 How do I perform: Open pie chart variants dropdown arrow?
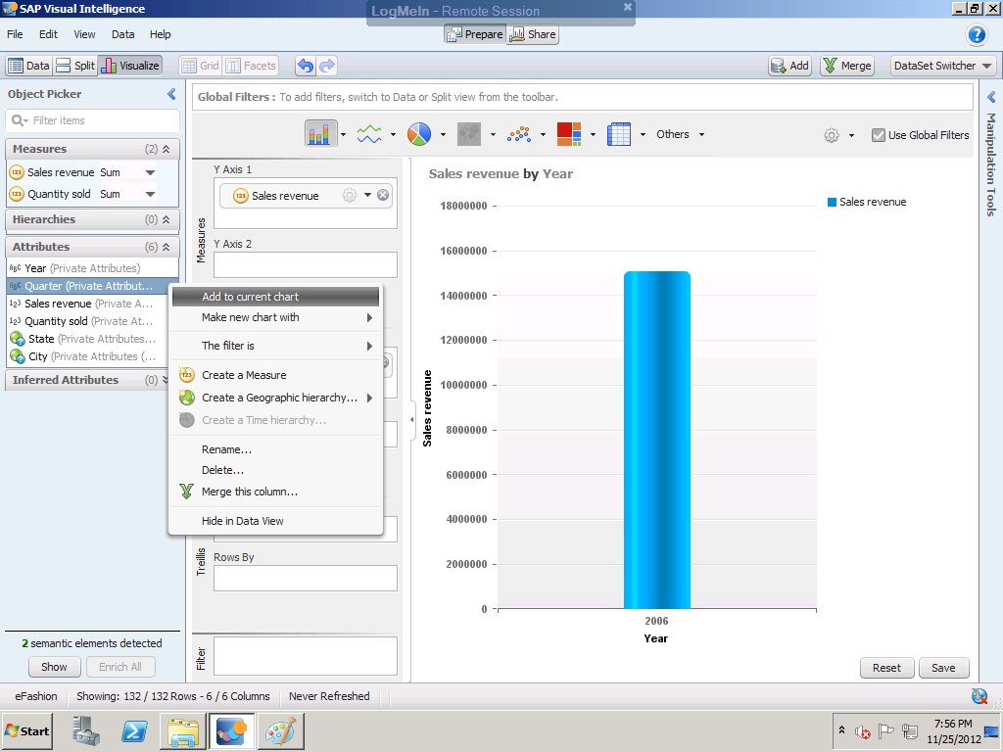[443, 134]
